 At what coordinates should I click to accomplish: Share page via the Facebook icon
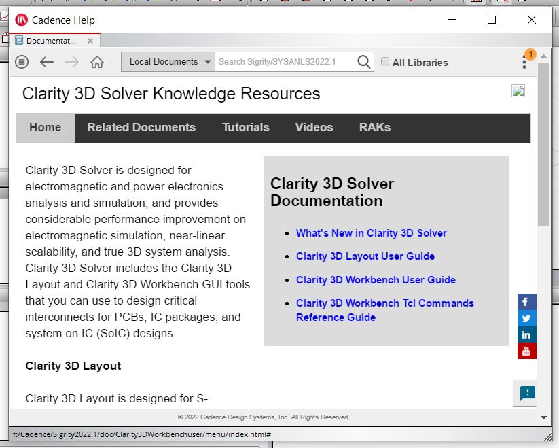(526, 302)
